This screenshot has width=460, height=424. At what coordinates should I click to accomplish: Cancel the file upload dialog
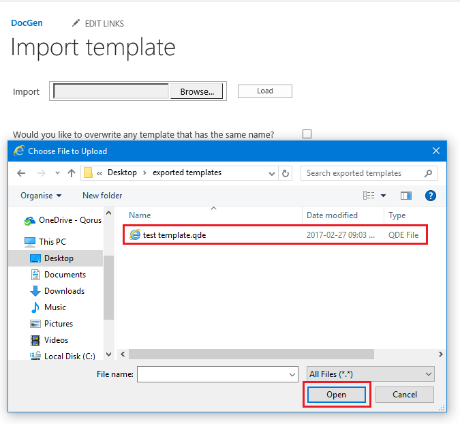click(405, 395)
